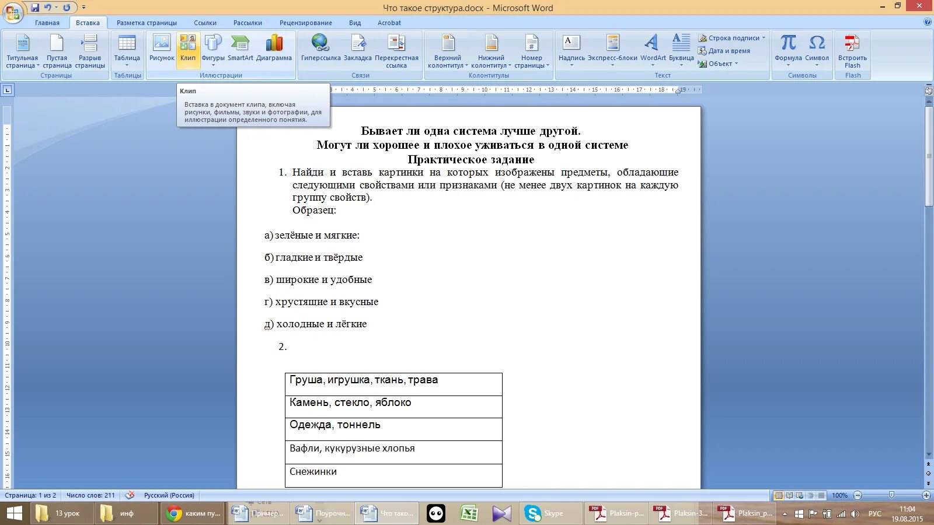Open Acrobat ribbon tab
The height and width of the screenshot is (525, 934).
click(x=389, y=23)
